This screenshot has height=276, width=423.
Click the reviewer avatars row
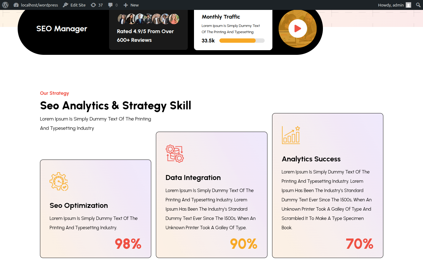148,19
